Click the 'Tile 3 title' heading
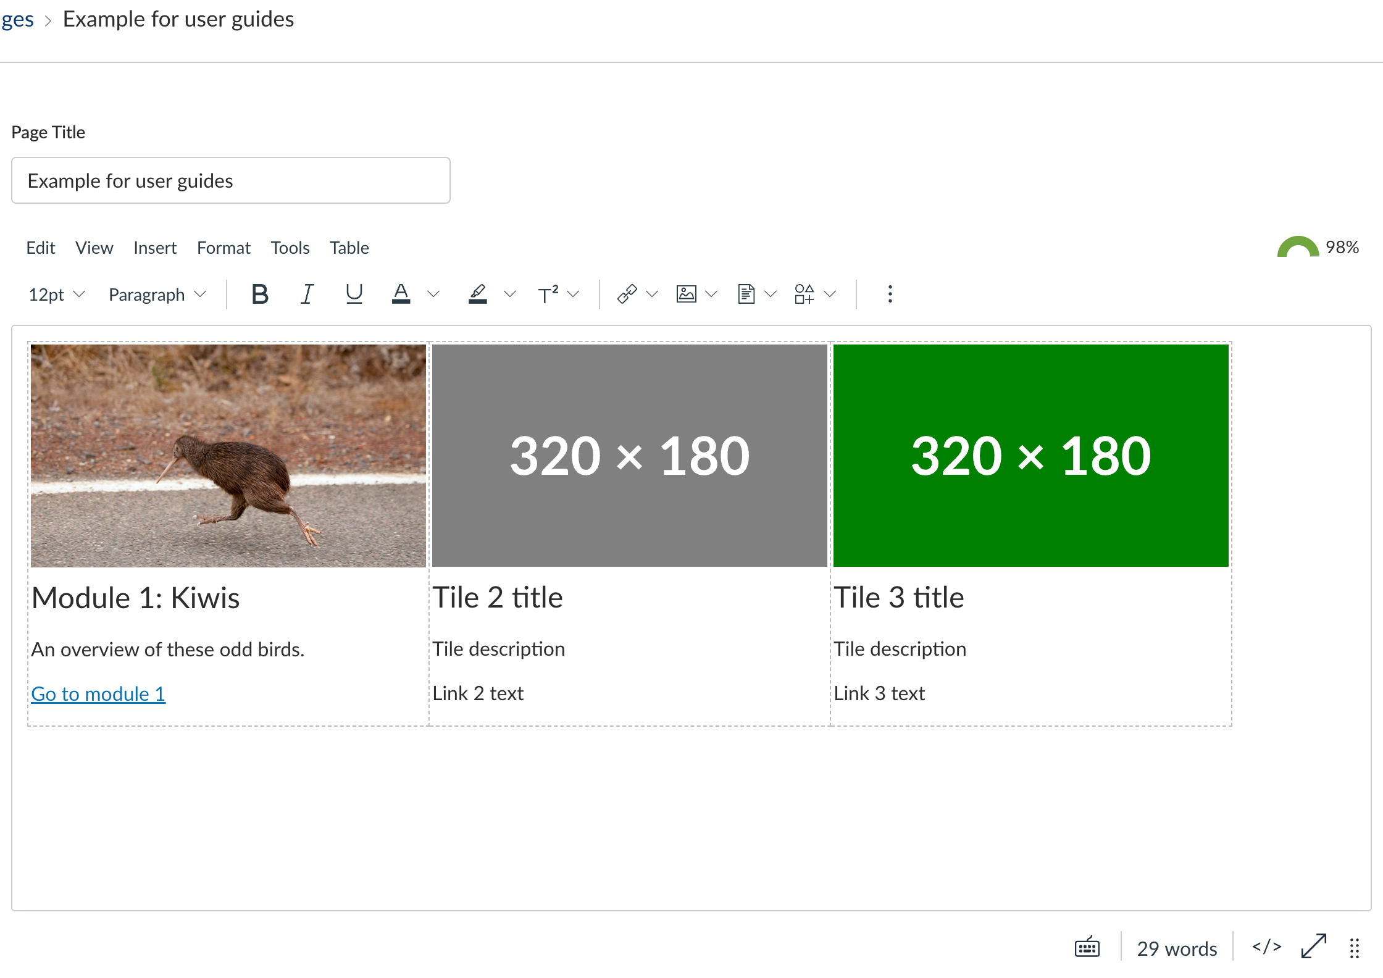 [899, 598]
